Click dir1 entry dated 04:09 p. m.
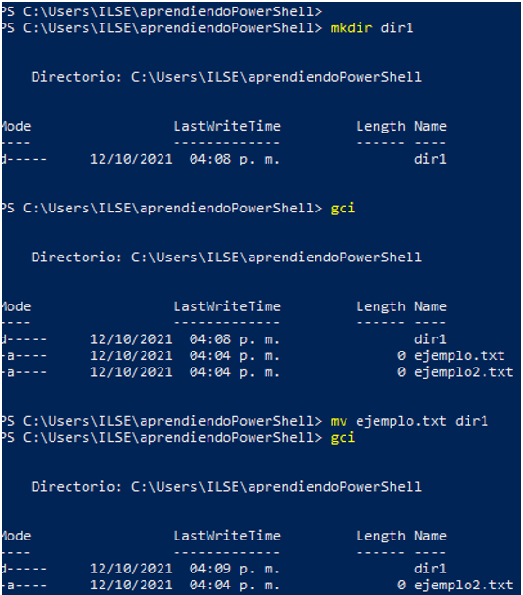 [430, 569]
